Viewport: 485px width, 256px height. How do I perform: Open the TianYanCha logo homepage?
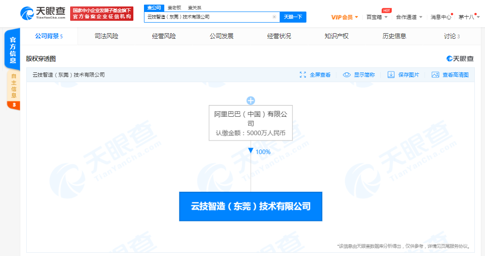[x=42, y=13]
